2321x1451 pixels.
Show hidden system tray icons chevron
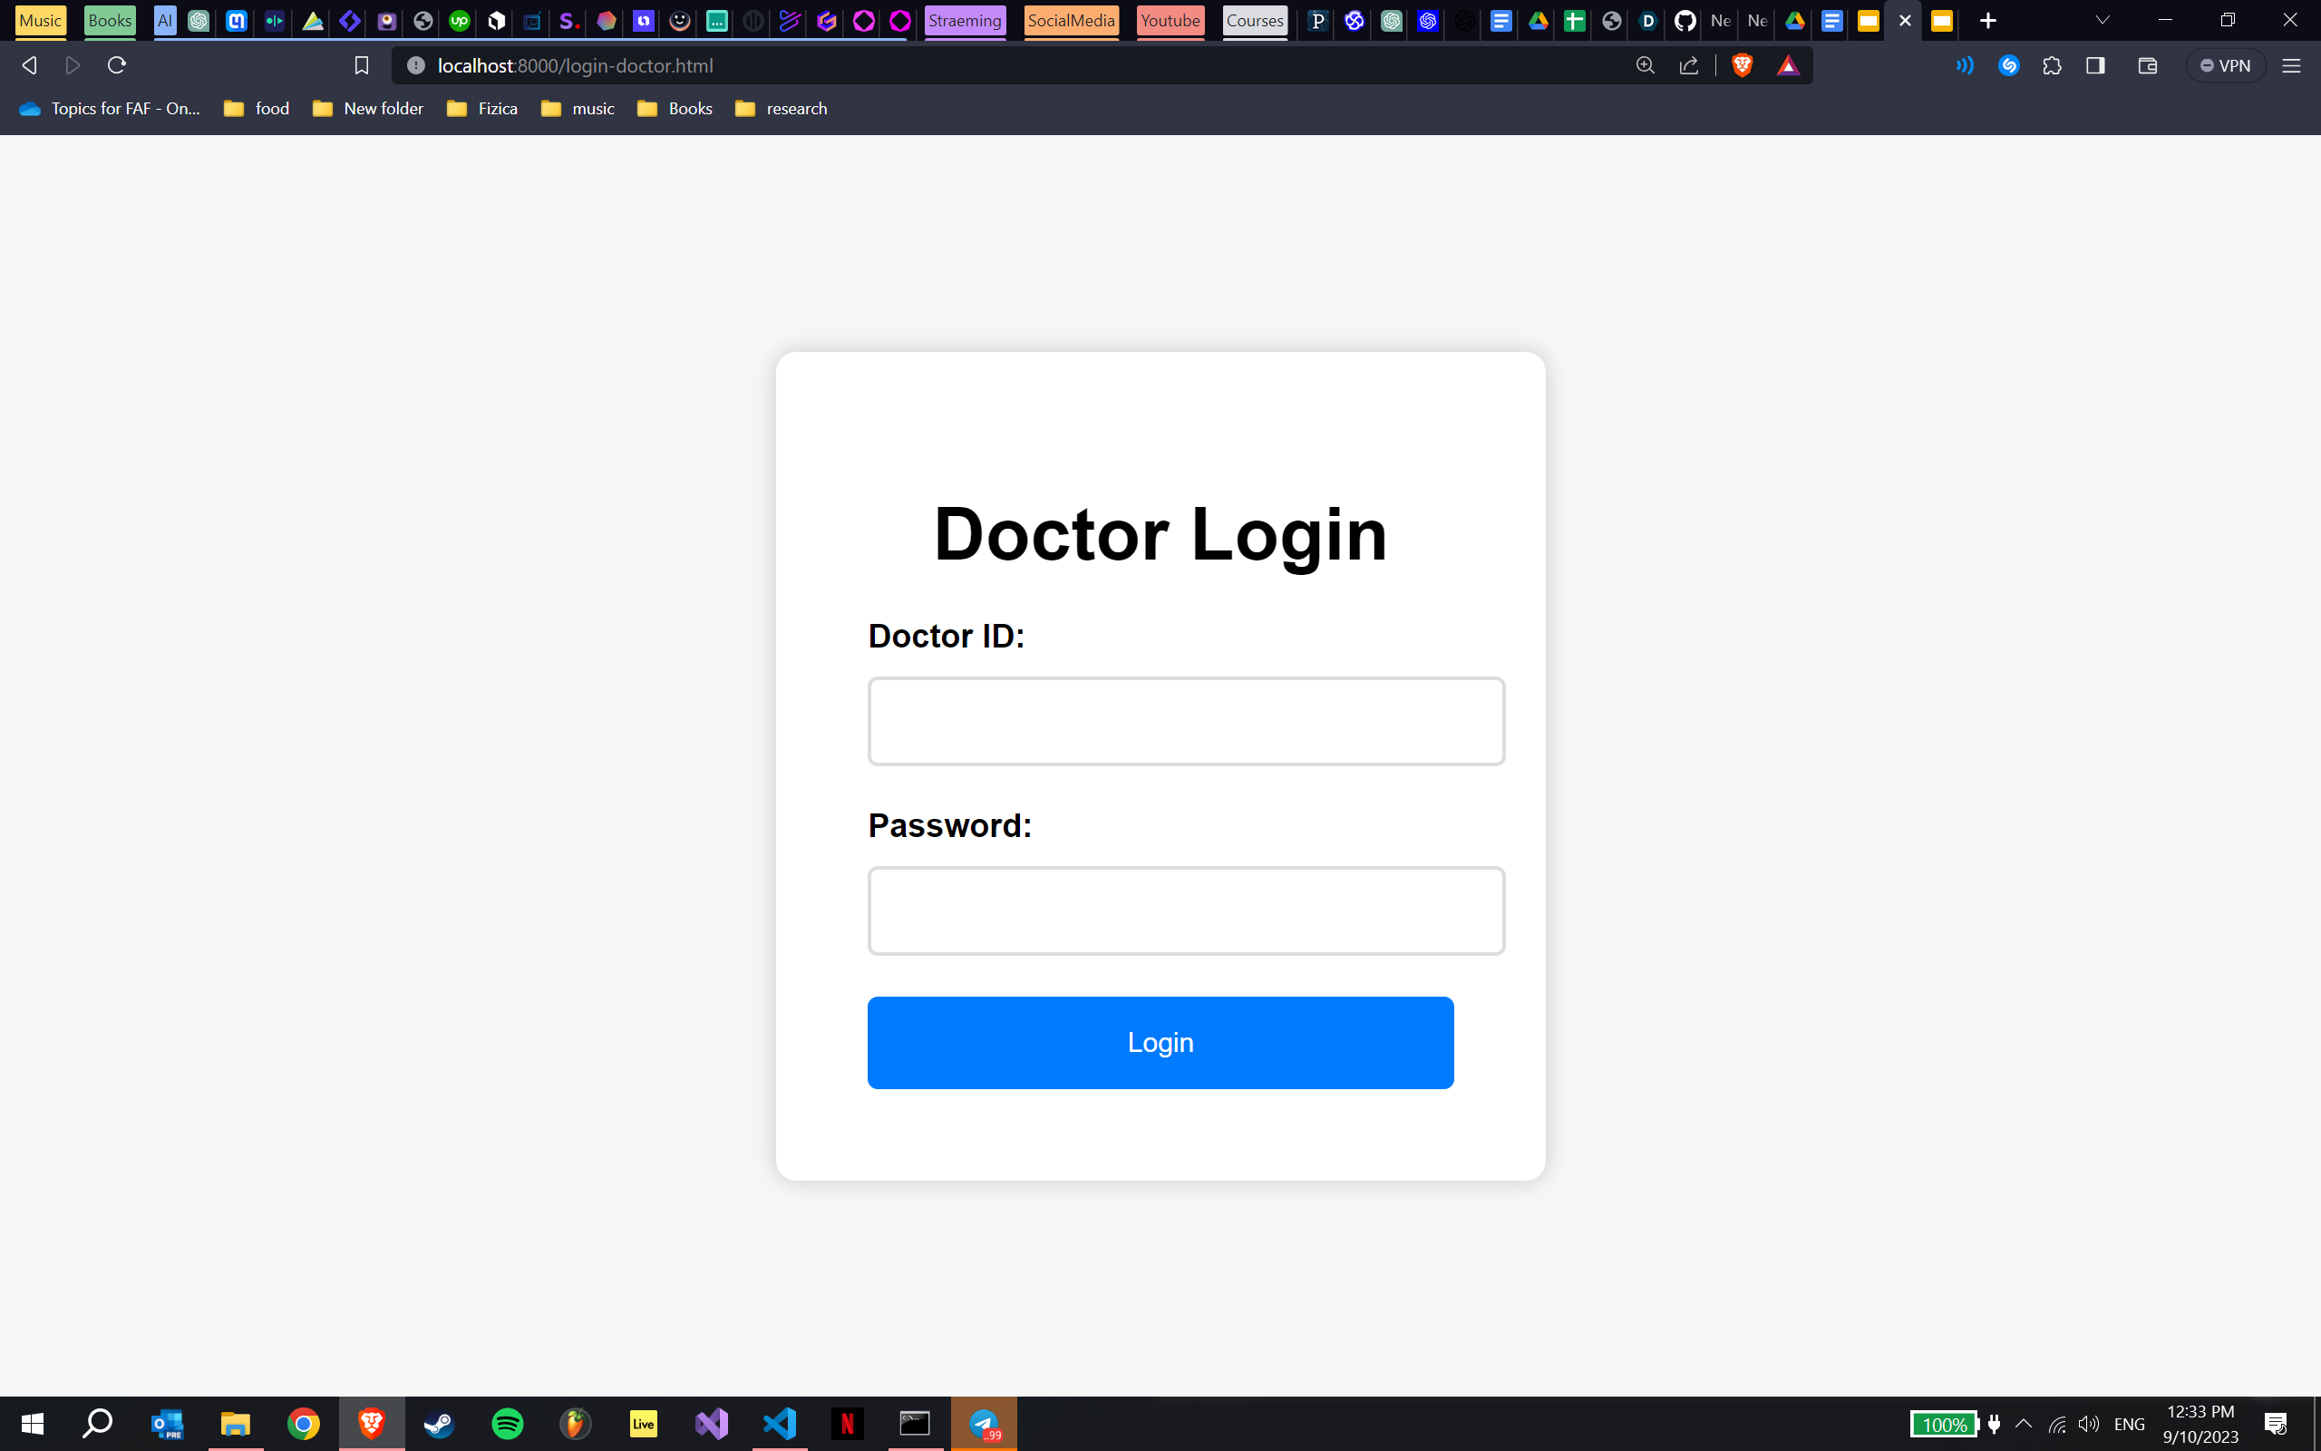(2024, 1423)
